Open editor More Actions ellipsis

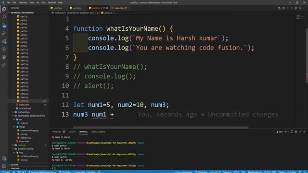(304, 8)
